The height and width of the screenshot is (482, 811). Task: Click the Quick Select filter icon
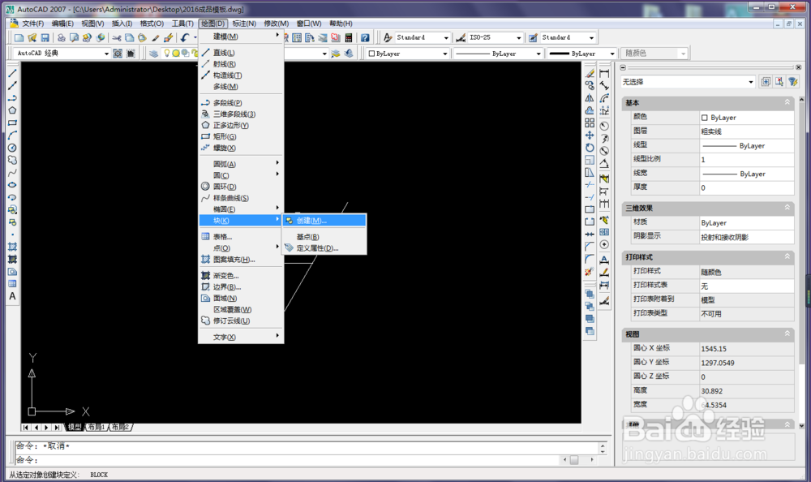click(793, 82)
